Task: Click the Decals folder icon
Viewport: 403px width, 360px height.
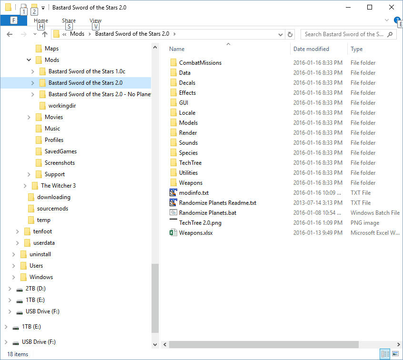Action: click(173, 83)
